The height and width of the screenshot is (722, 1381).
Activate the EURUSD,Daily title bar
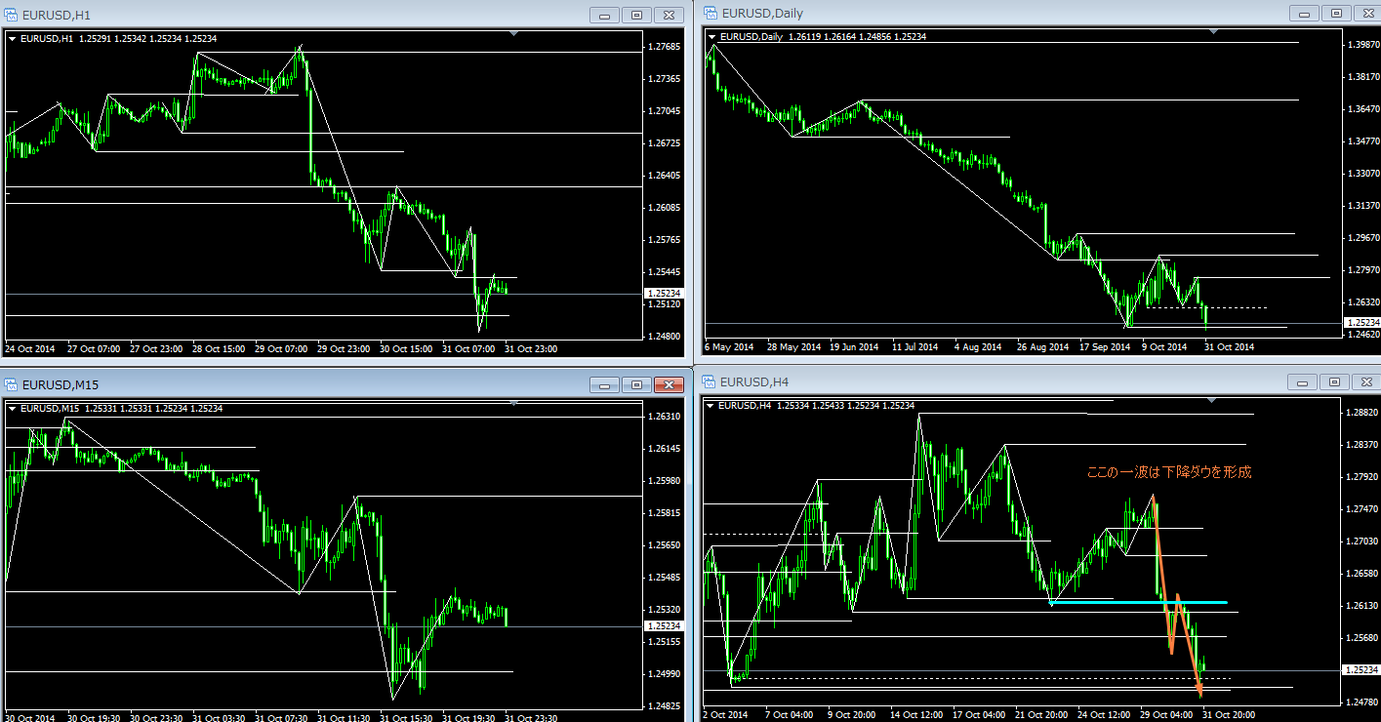pos(976,14)
